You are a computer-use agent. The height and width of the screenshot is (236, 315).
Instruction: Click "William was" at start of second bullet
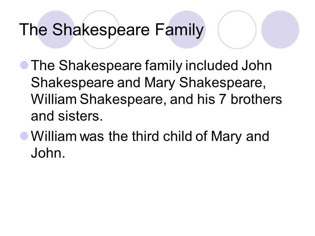68,136
